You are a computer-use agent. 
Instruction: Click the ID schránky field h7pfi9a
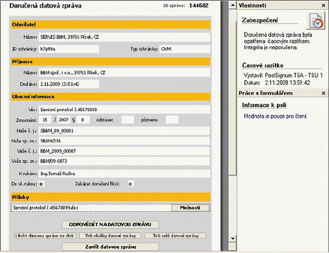point(69,49)
